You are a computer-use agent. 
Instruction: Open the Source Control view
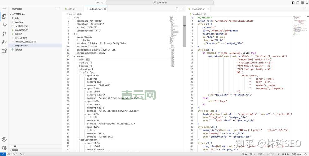pyautogui.click(x=4, y=33)
